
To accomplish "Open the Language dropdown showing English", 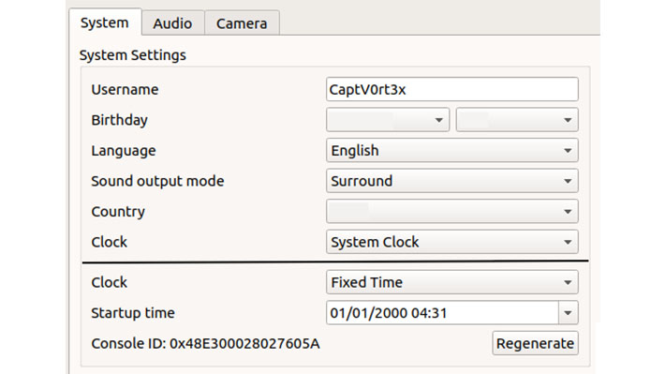I will click(x=452, y=150).
